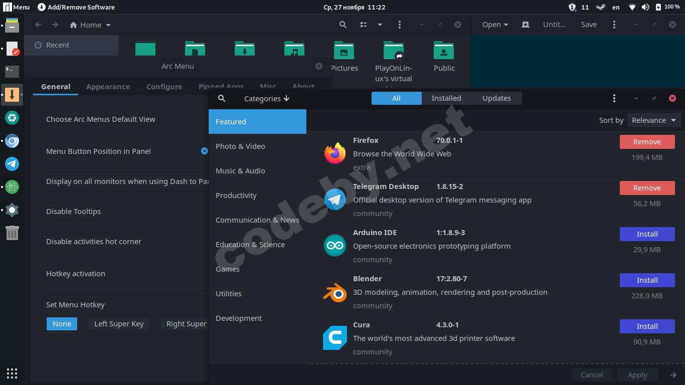
Task: Click the Firefox app icon
Action: click(x=335, y=153)
